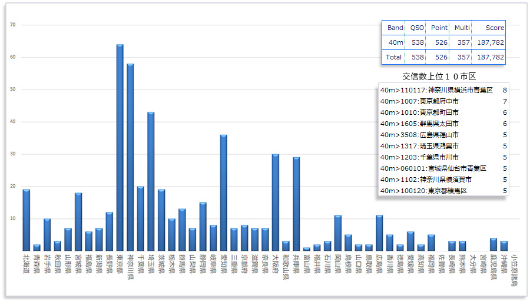Click the 小笠原諸島 axis label
This screenshot has width=530, height=302.
pos(514,271)
